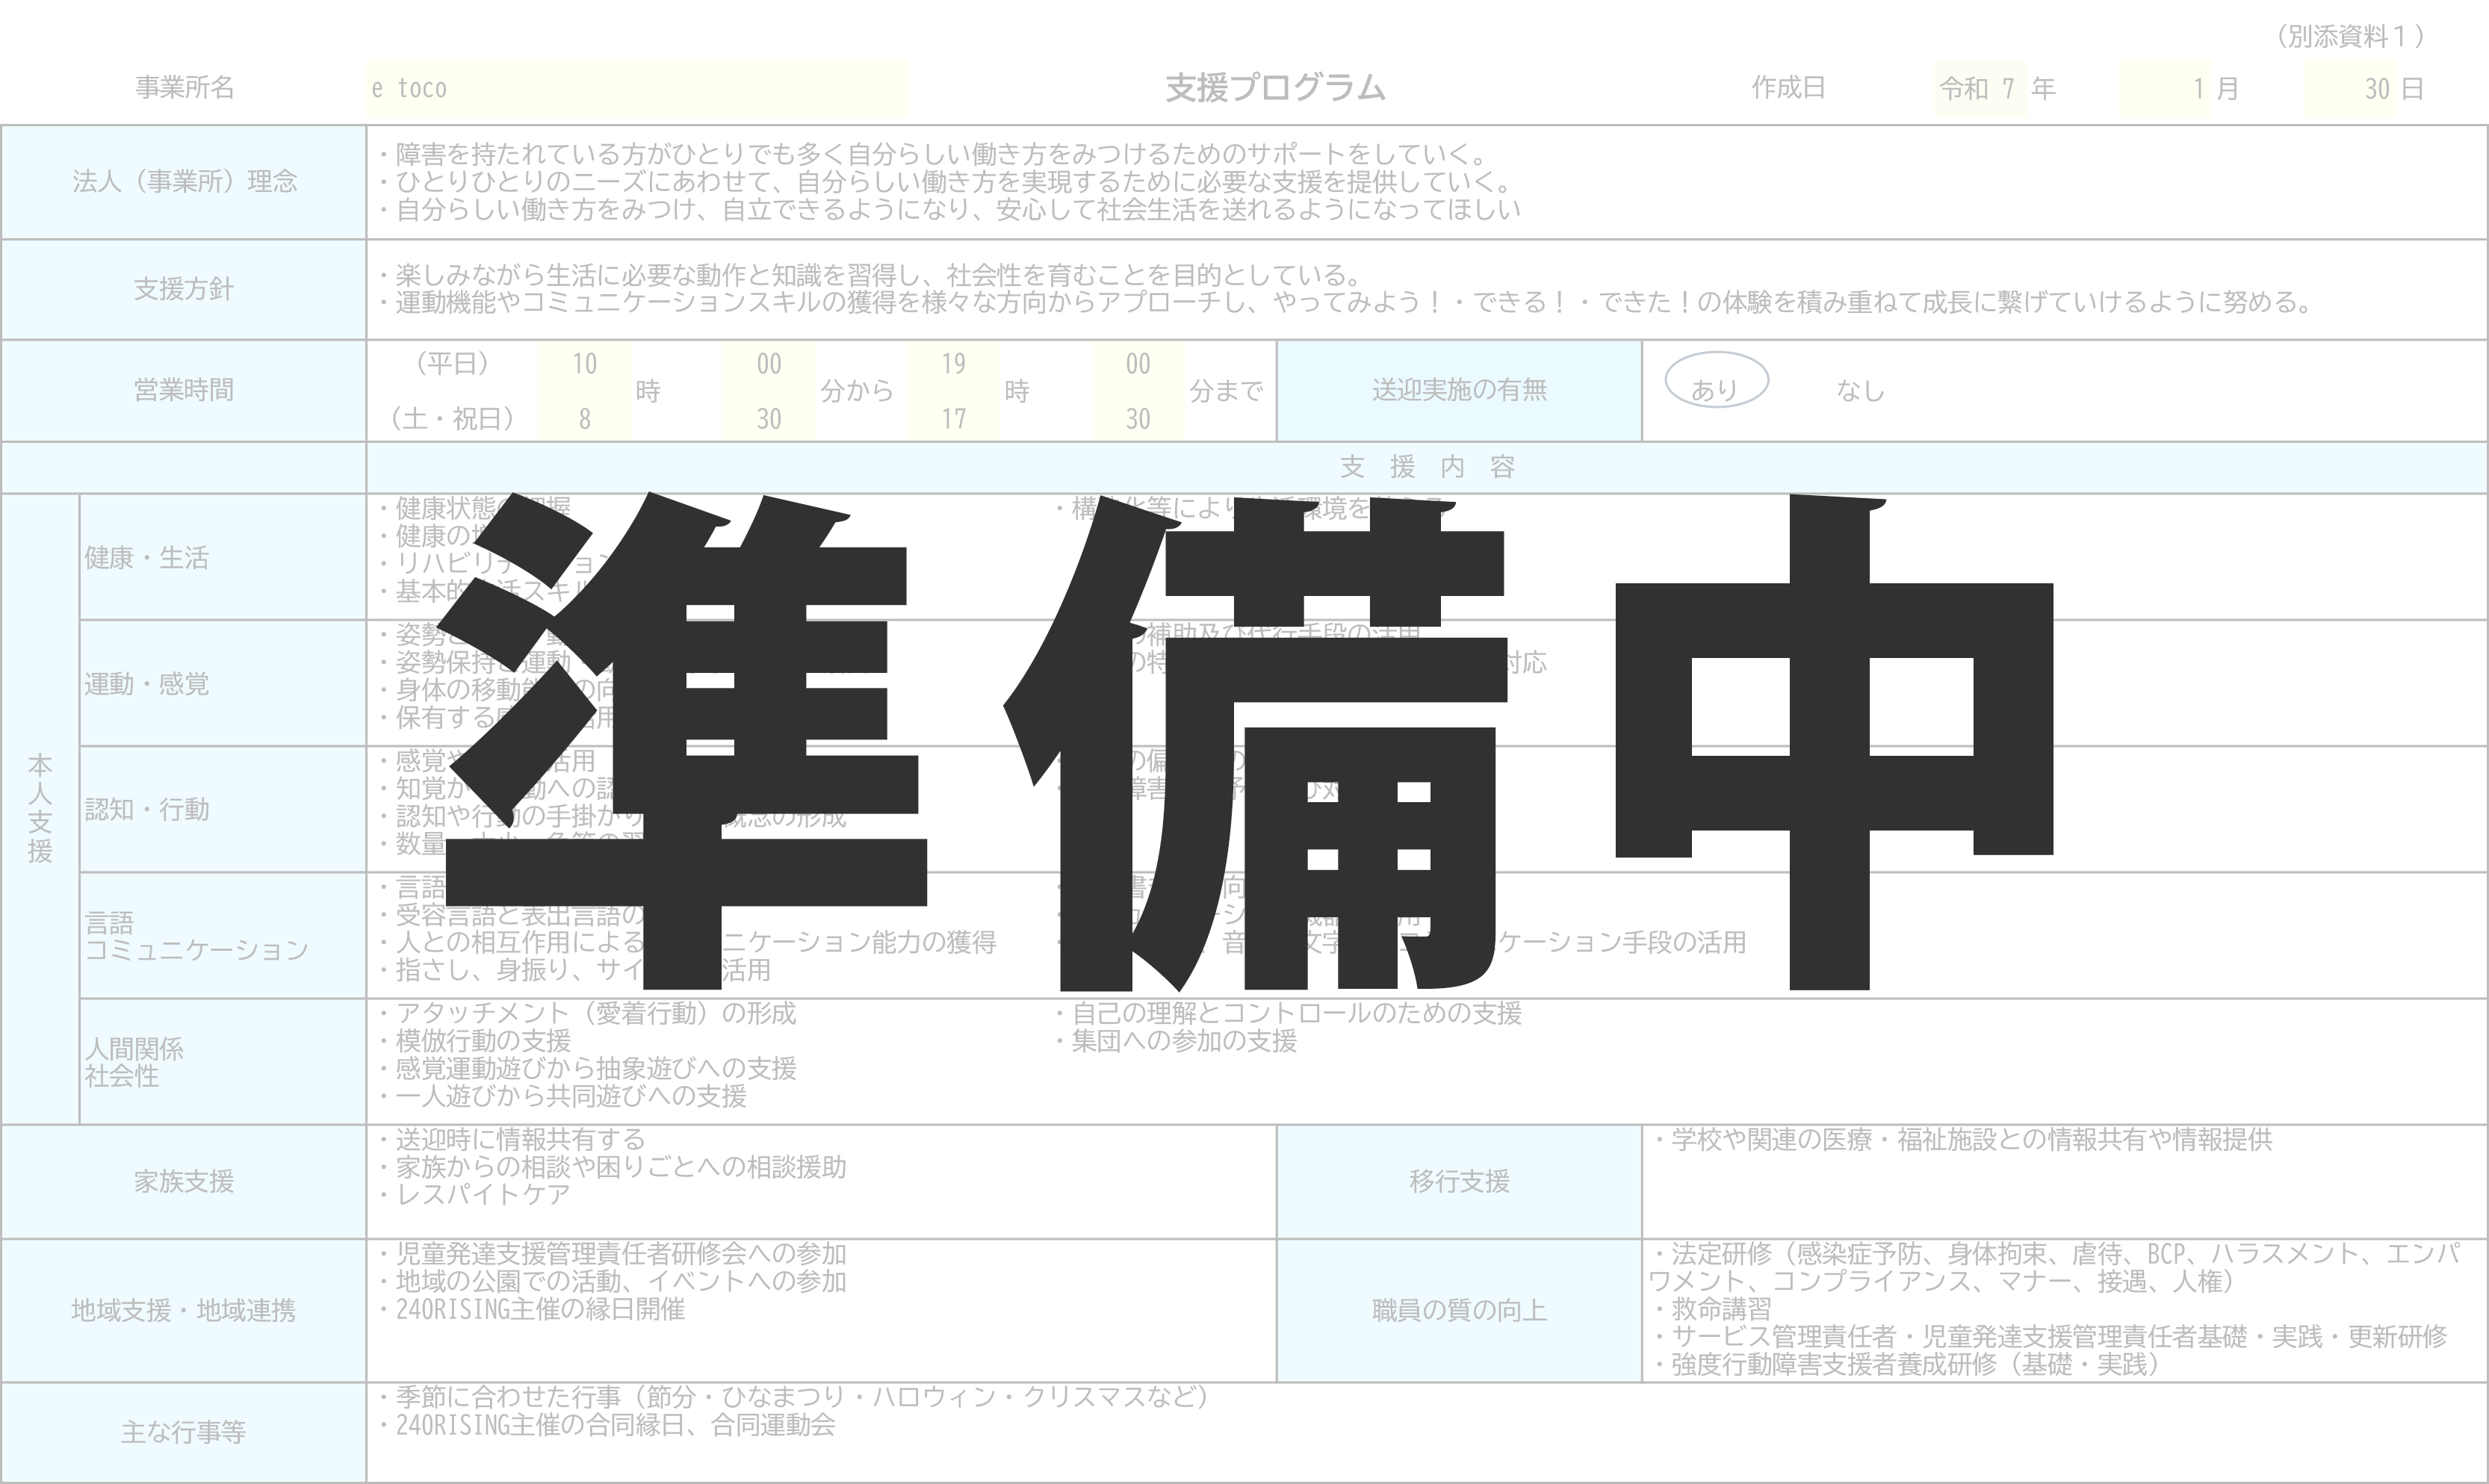2489x1484 pixels.
Task: Click the creation month field
Action: 2165,88
